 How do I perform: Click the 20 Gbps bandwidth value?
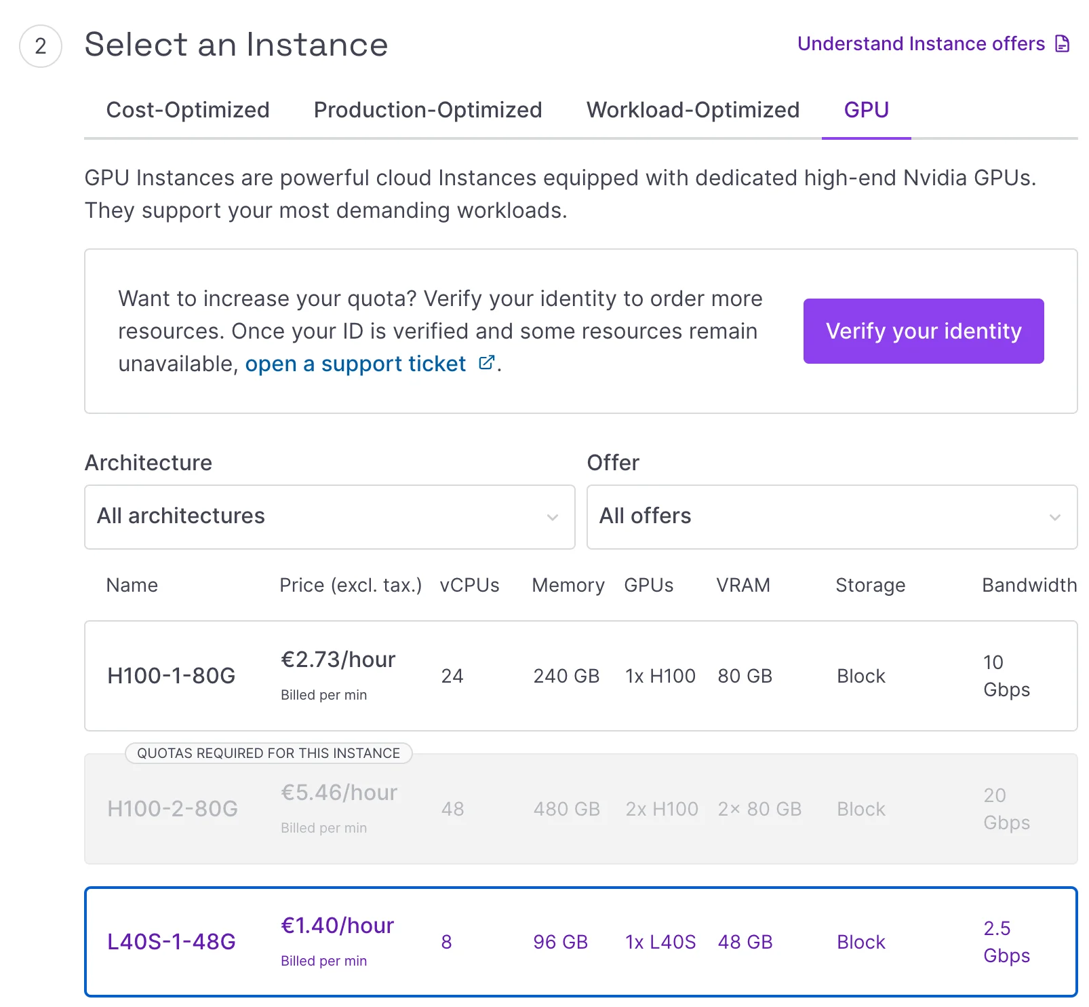click(1007, 809)
